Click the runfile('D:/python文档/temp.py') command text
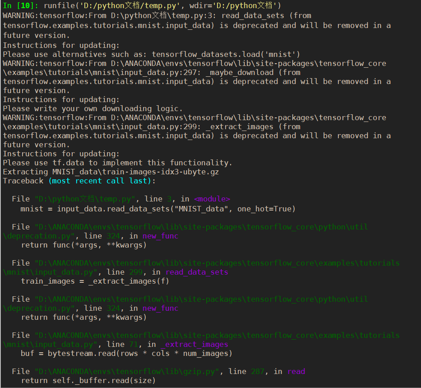This screenshot has width=421, height=388. (x=162, y=5)
